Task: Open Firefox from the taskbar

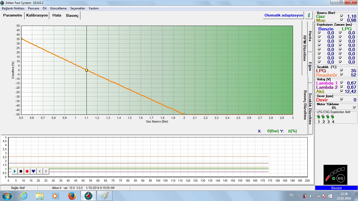Action: pos(72,196)
